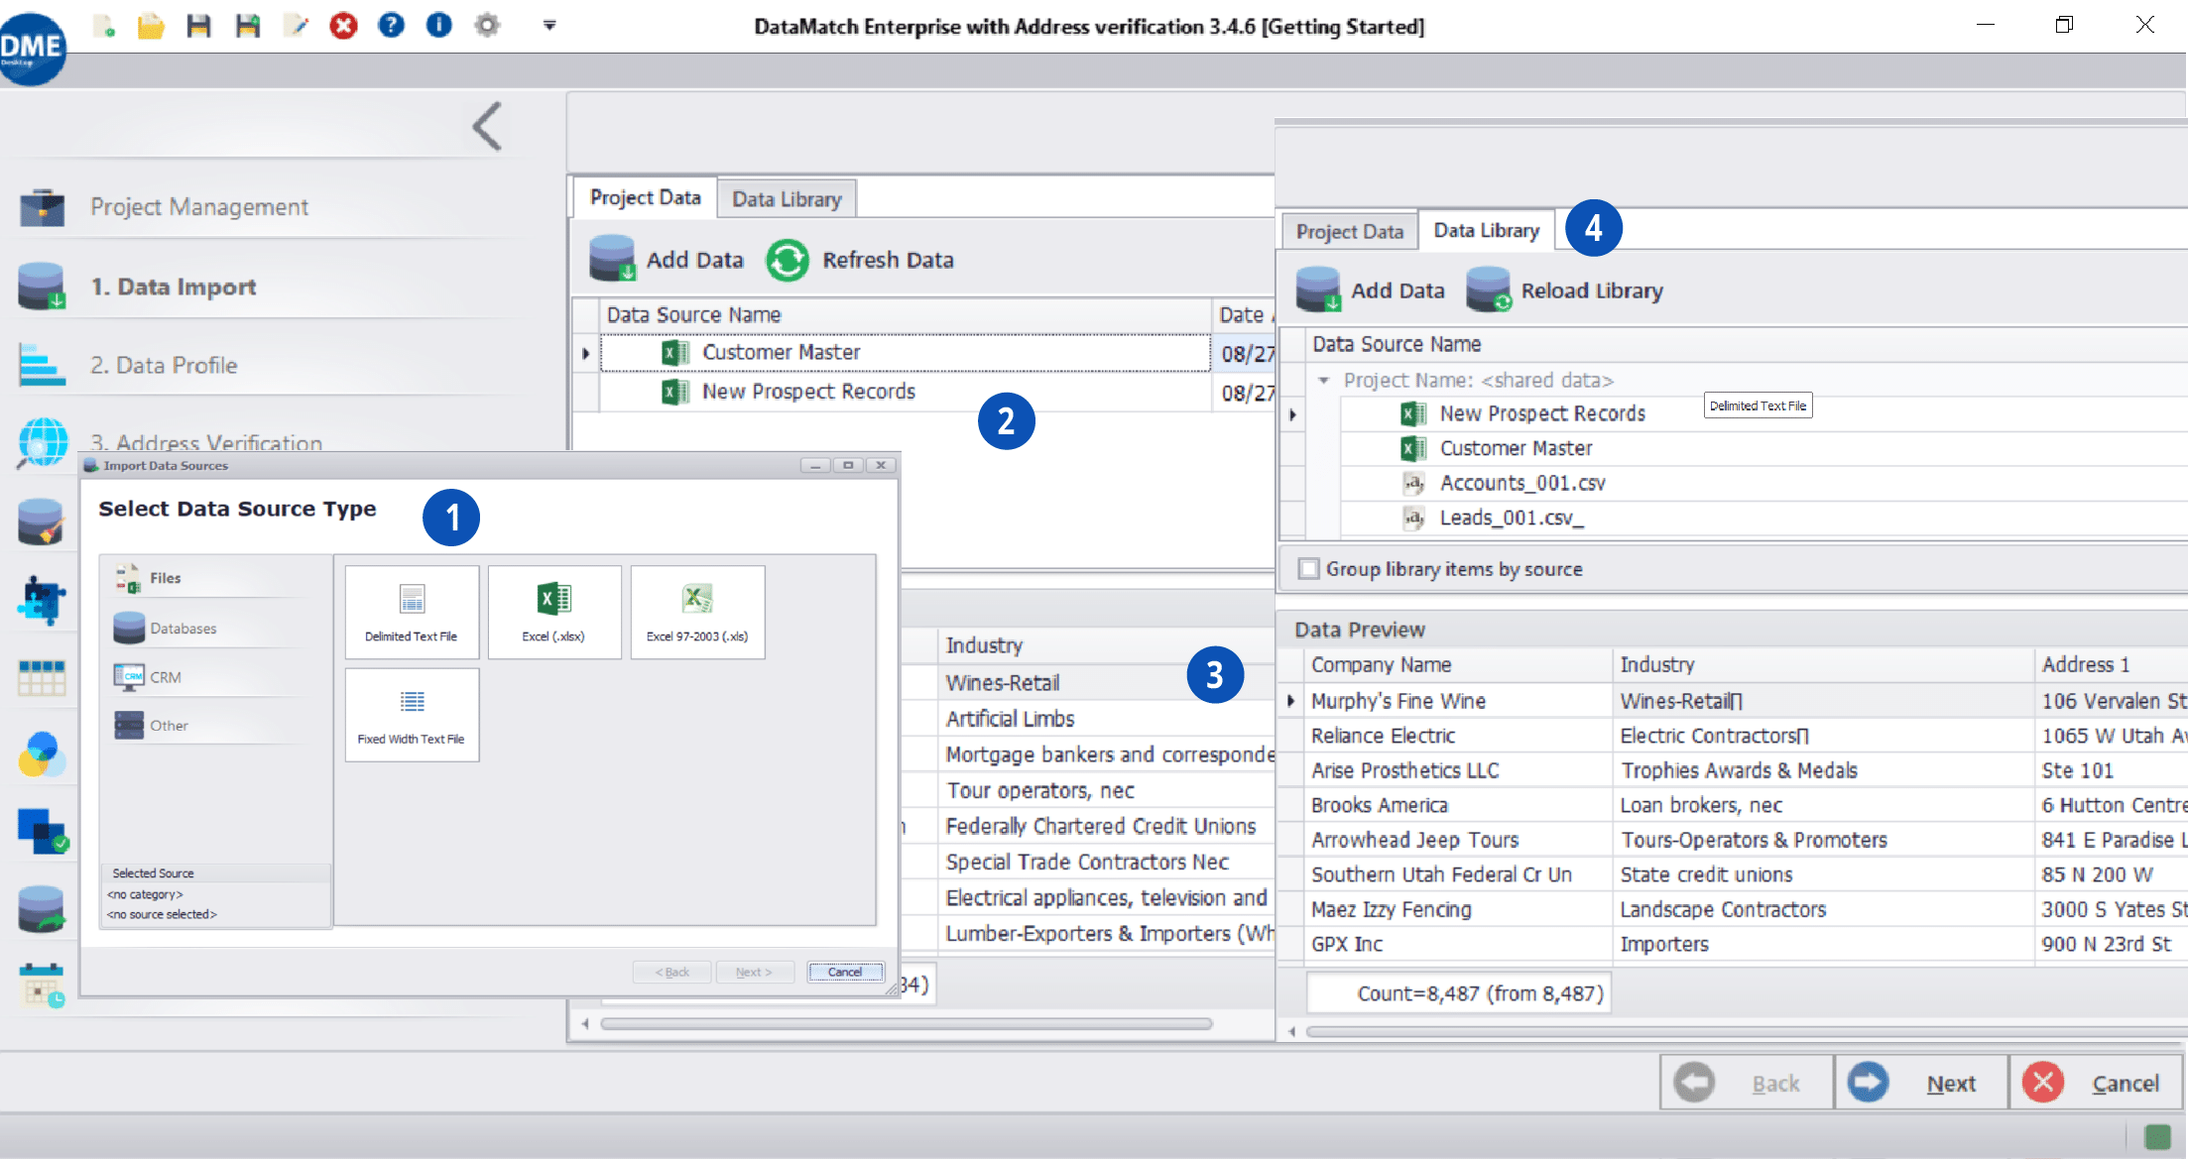The height and width of the screenshot is (1160, 2188).
Task: Show about info with the blue i icon
Action: pos(438,26)
